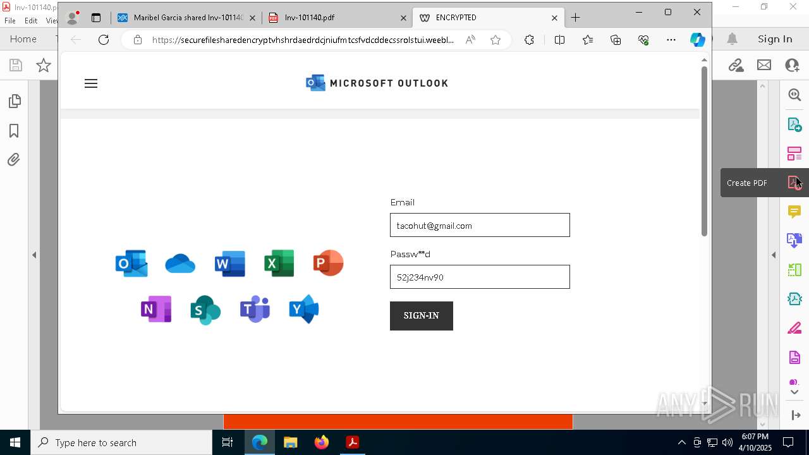The width and height of the screenshot is (809, 455).
Task: Select the ENCRYPTED browser tab
Action: click(488, 18)
